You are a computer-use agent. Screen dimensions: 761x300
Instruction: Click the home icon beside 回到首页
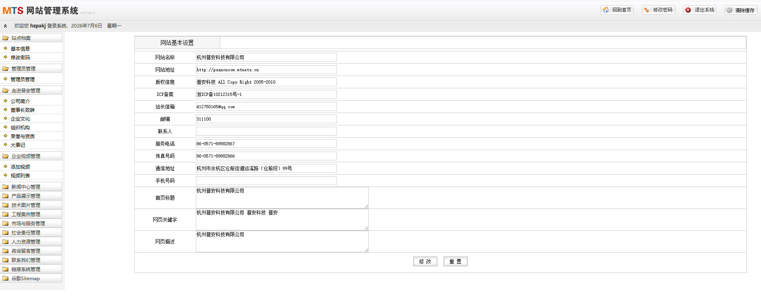pos(606,10)
